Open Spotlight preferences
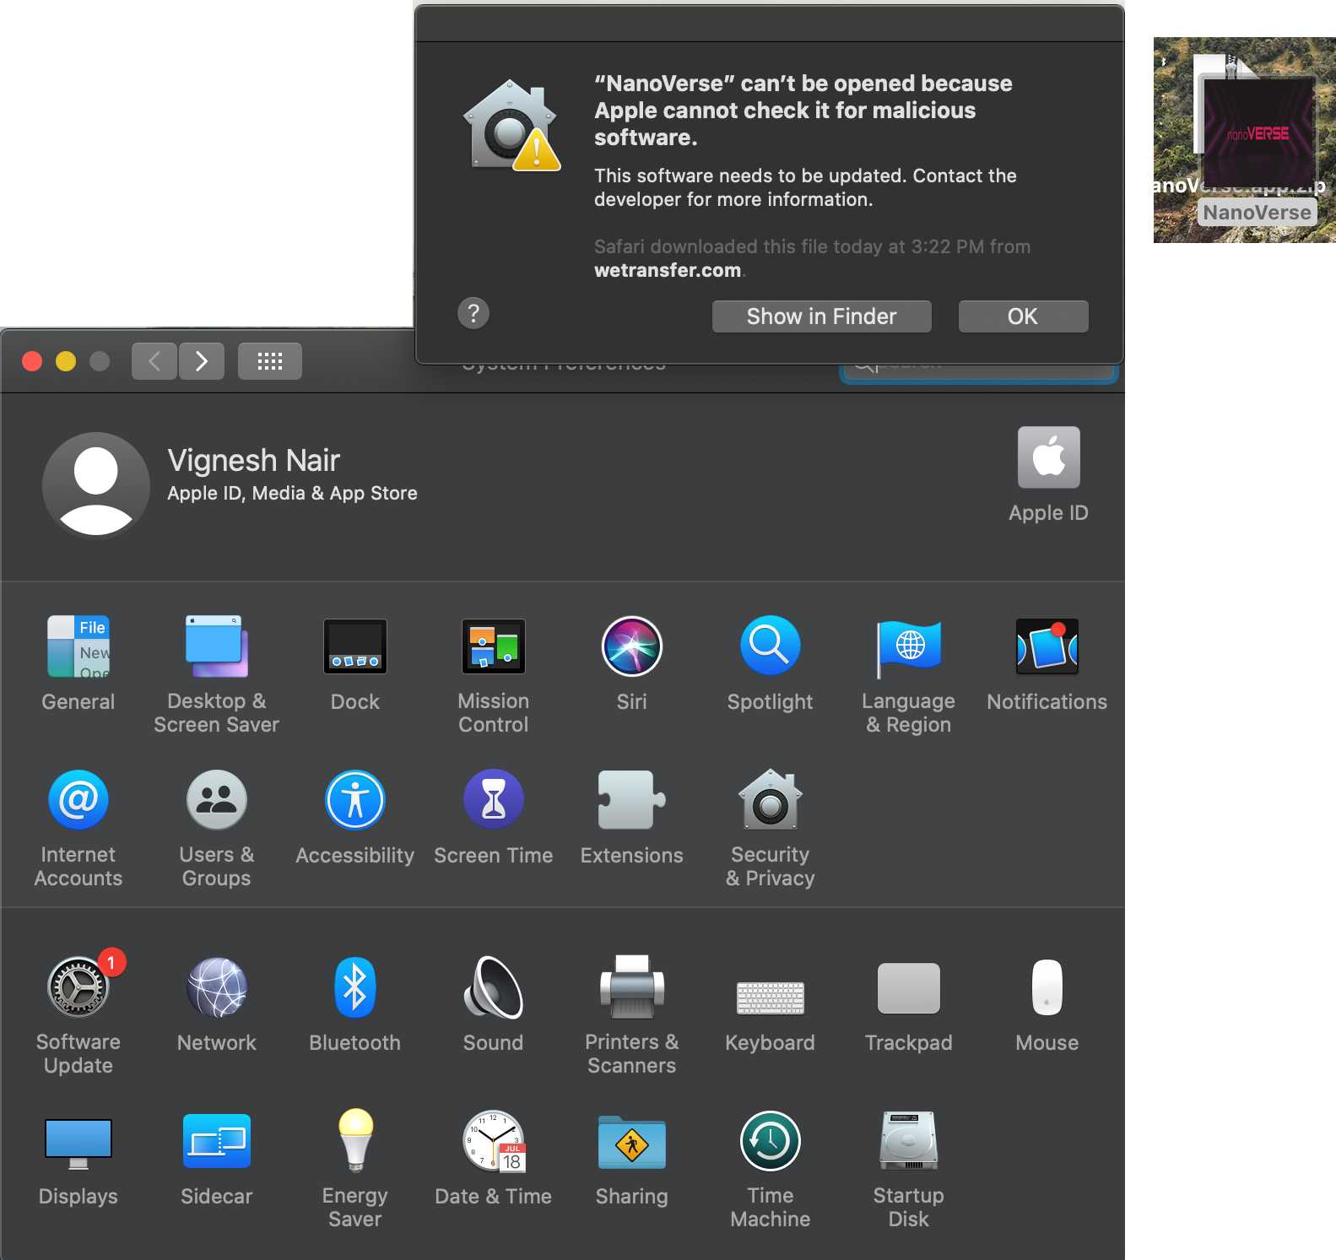Viewport: 1336px width, 1260px height. [x=770, y=646]
